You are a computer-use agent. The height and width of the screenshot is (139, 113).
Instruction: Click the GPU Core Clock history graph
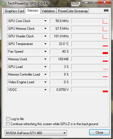pyautogui.click(x=90, y=21)
